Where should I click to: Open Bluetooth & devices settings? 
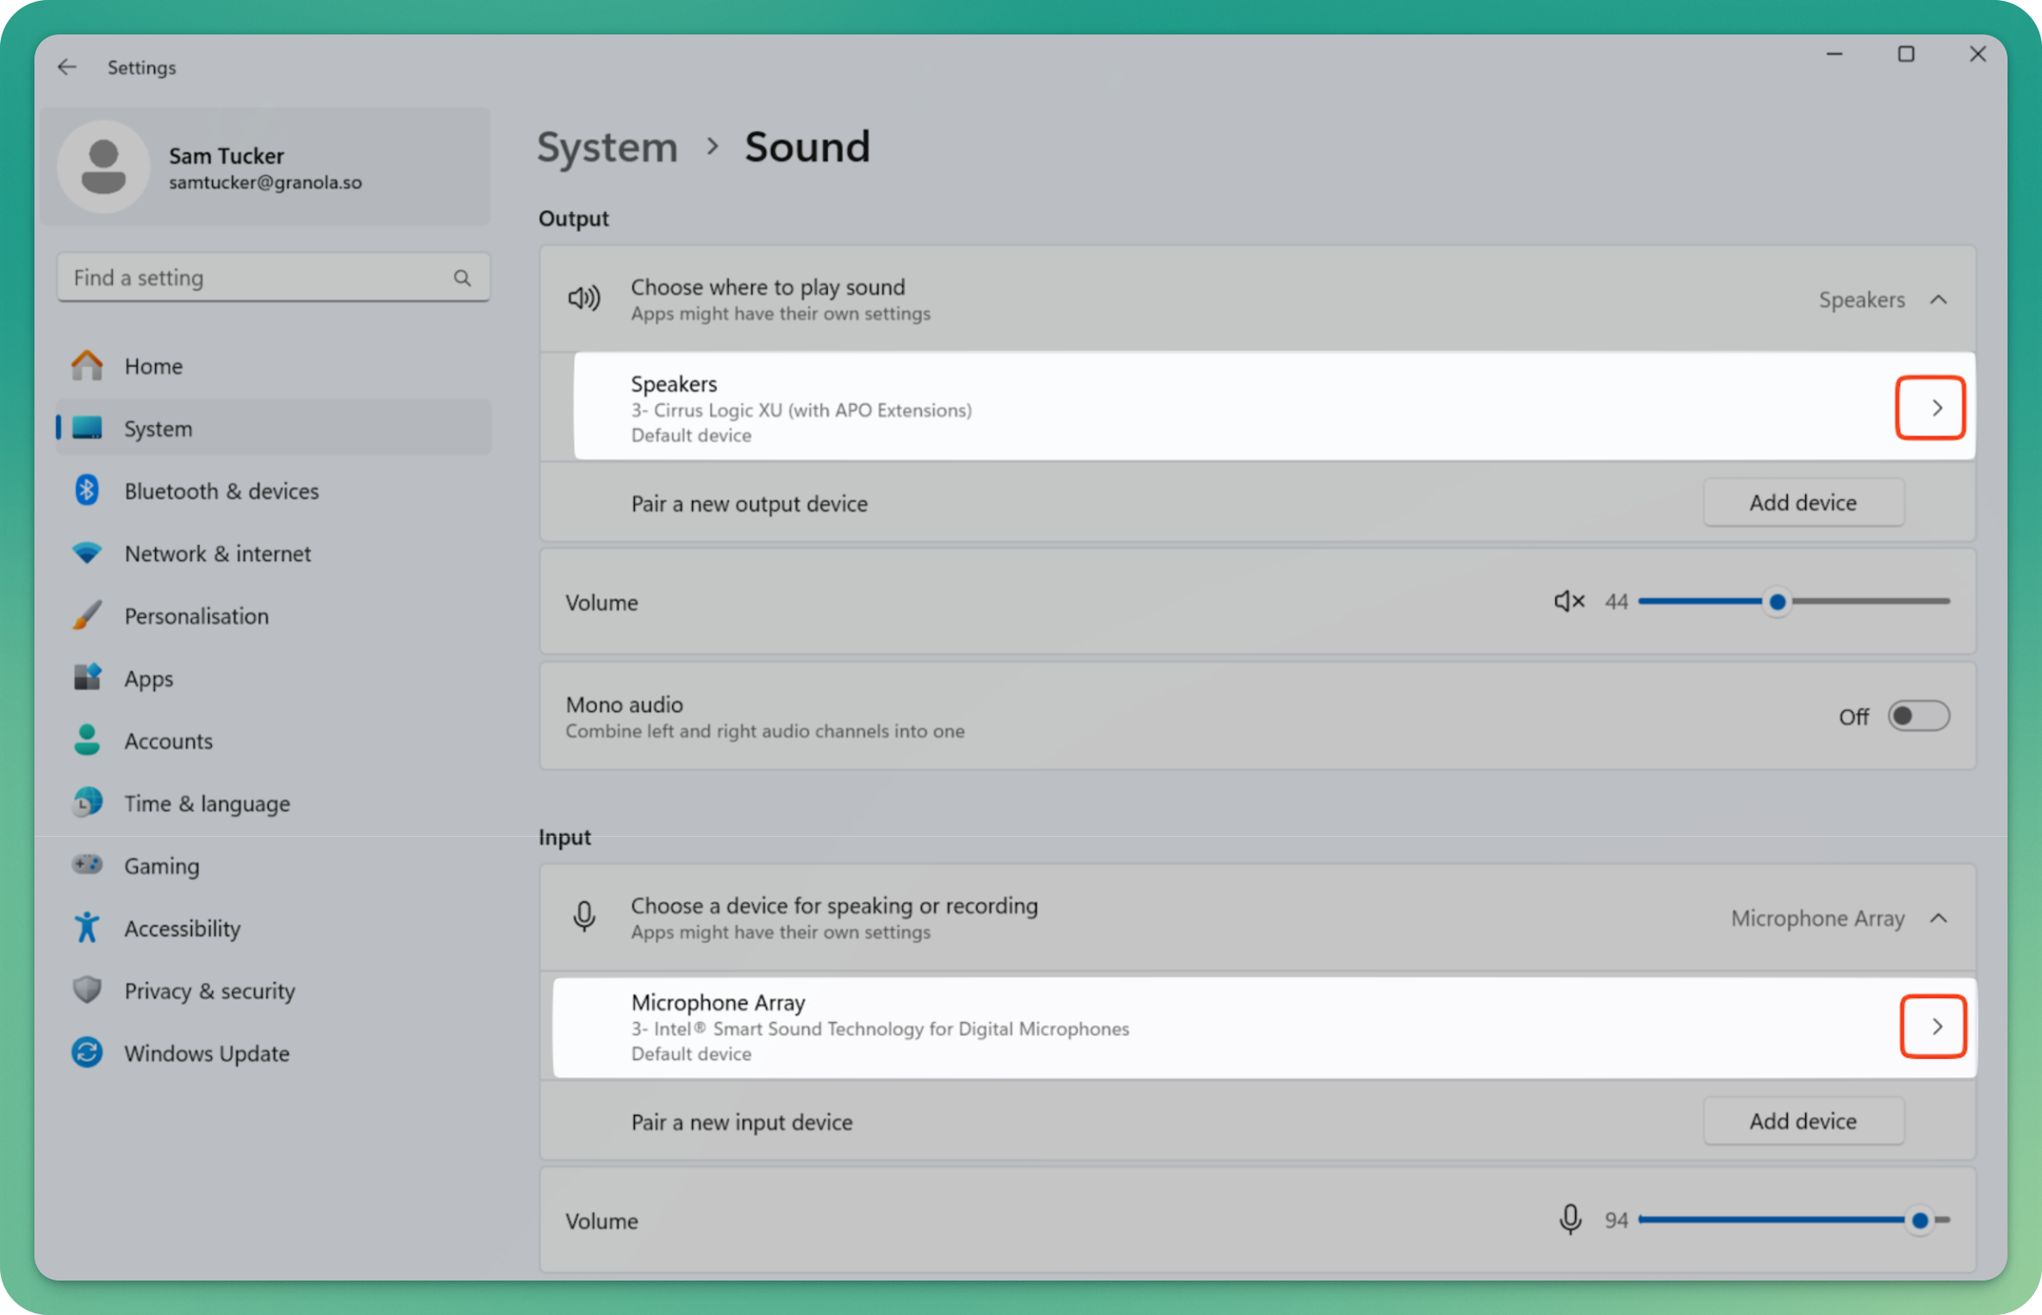coord(221,491)
